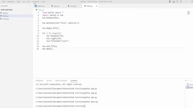Open the new terminal launch profile dropdown

(188, 81)
